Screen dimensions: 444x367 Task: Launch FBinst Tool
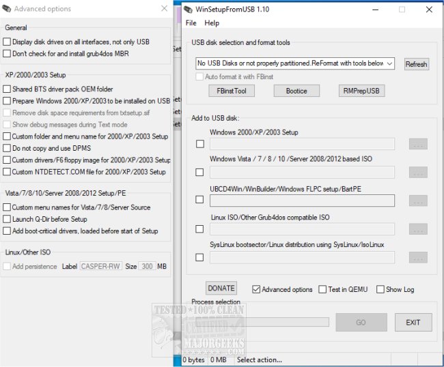tap(232, 91)
